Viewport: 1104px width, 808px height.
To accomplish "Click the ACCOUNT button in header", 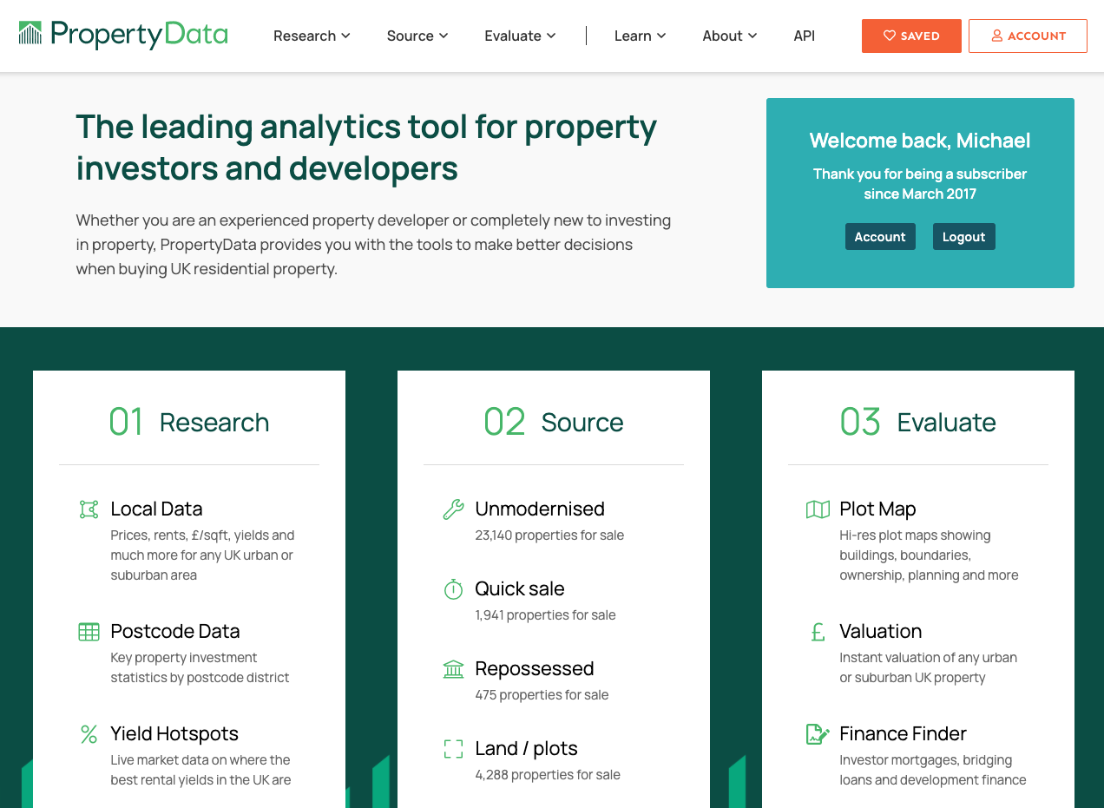I will (1028, 36).
